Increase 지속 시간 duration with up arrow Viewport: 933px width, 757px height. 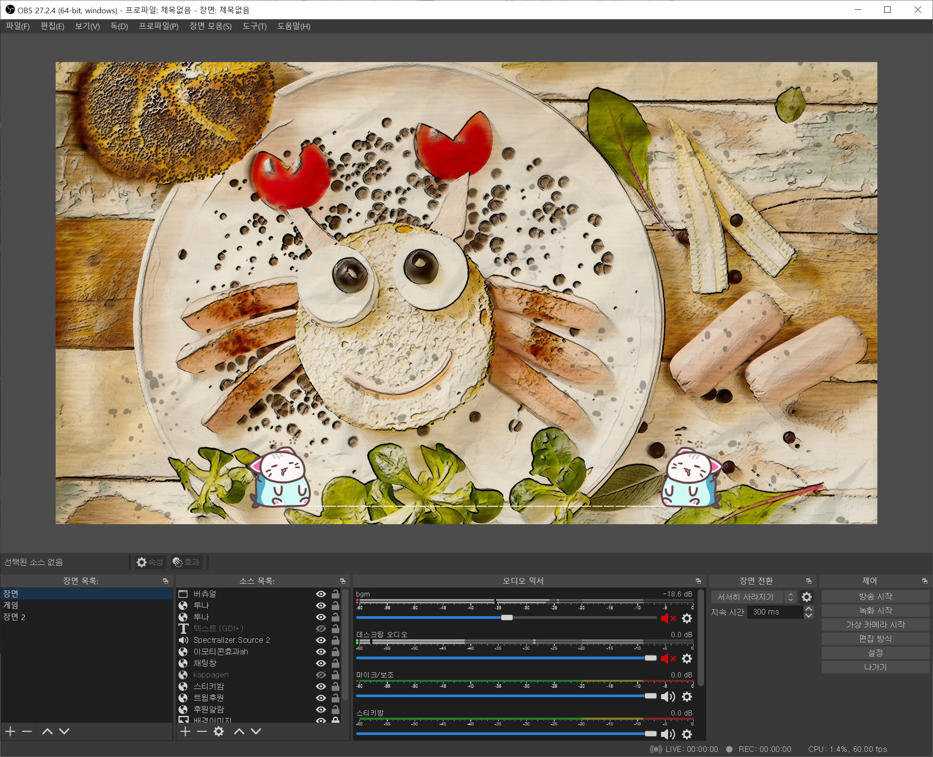coord(808,609)
